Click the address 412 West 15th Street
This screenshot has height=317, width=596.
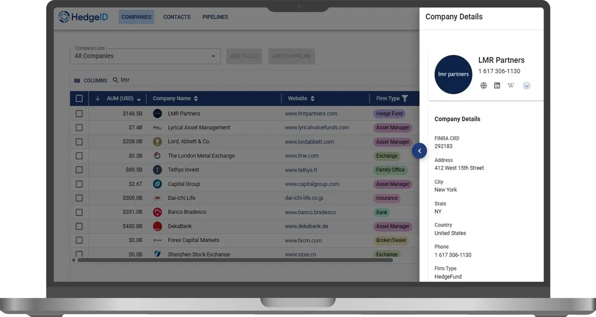coord(459,168)
